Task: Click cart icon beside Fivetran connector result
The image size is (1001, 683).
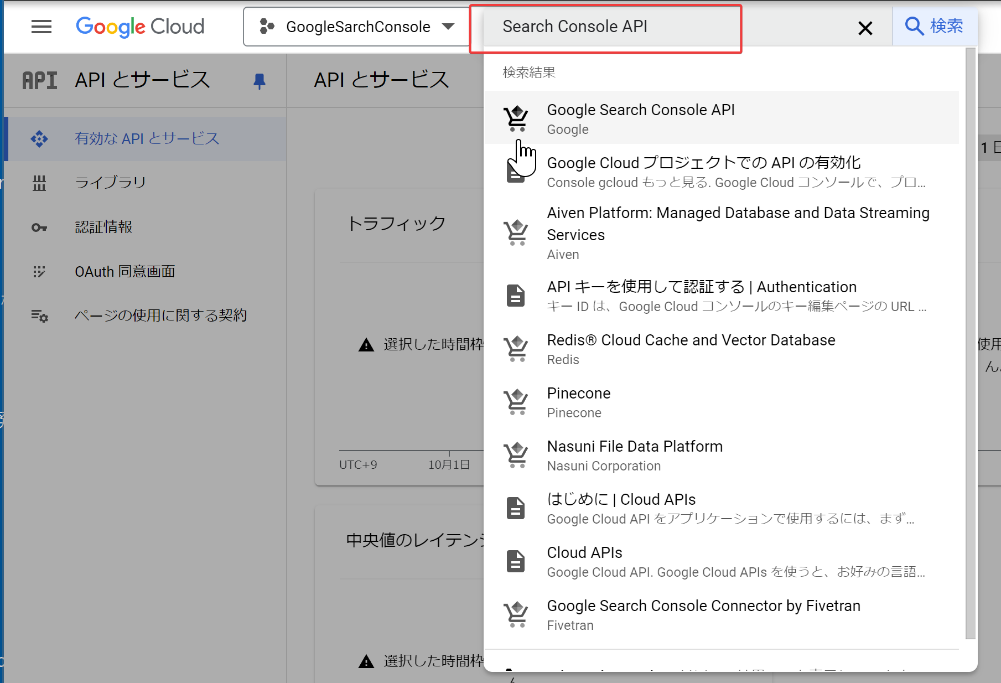Action: click(x=516, y=614)
